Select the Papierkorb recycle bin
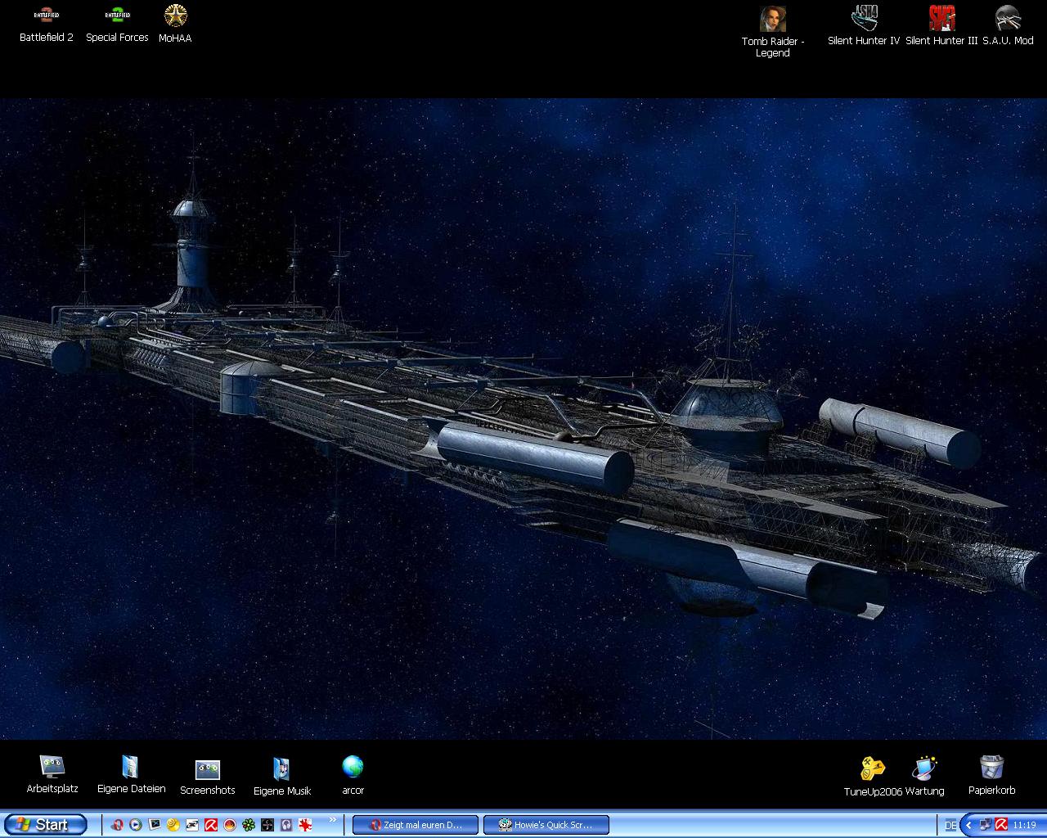The image size is (1047, 838). (x=991, y=775)
